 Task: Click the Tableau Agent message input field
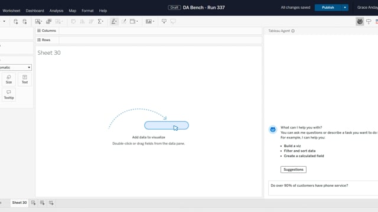tap(323, 188)
